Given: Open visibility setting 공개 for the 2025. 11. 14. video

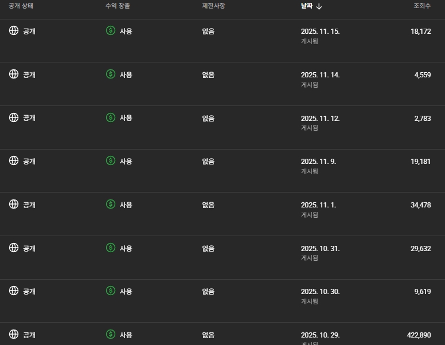Looking at the screenshot, I should pyautogui.click(x=29, y=75).
